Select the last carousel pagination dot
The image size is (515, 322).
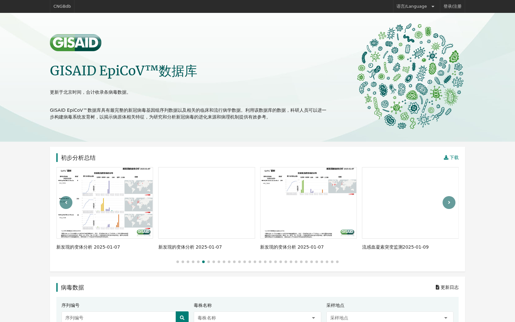pos(337,262)
